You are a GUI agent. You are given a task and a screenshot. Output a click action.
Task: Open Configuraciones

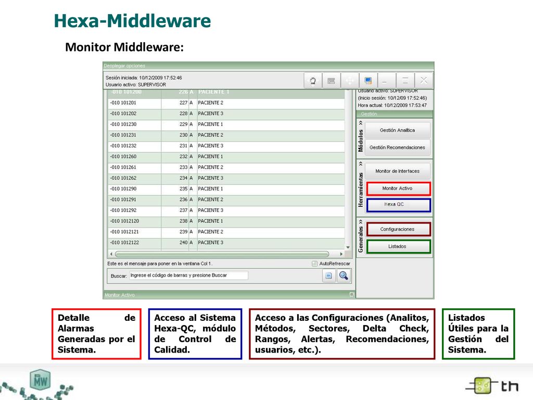click(398, 229)
